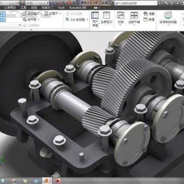Expand the 全导航控制盘 dropdown arrow
The image size is (184, 184).
pyautogui.click(x=168, y=25)
